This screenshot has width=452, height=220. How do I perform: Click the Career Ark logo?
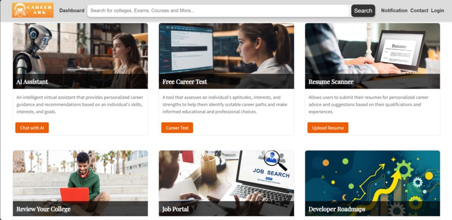(33, 10)
